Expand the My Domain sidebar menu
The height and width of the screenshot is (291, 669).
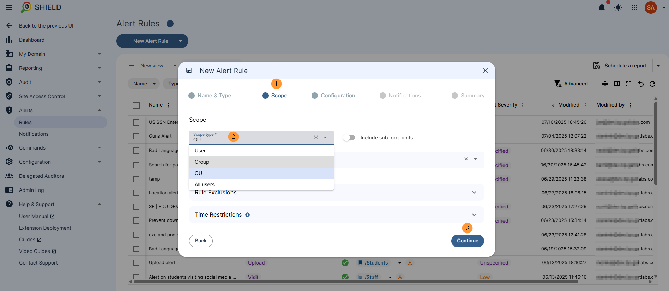(100, 54)
